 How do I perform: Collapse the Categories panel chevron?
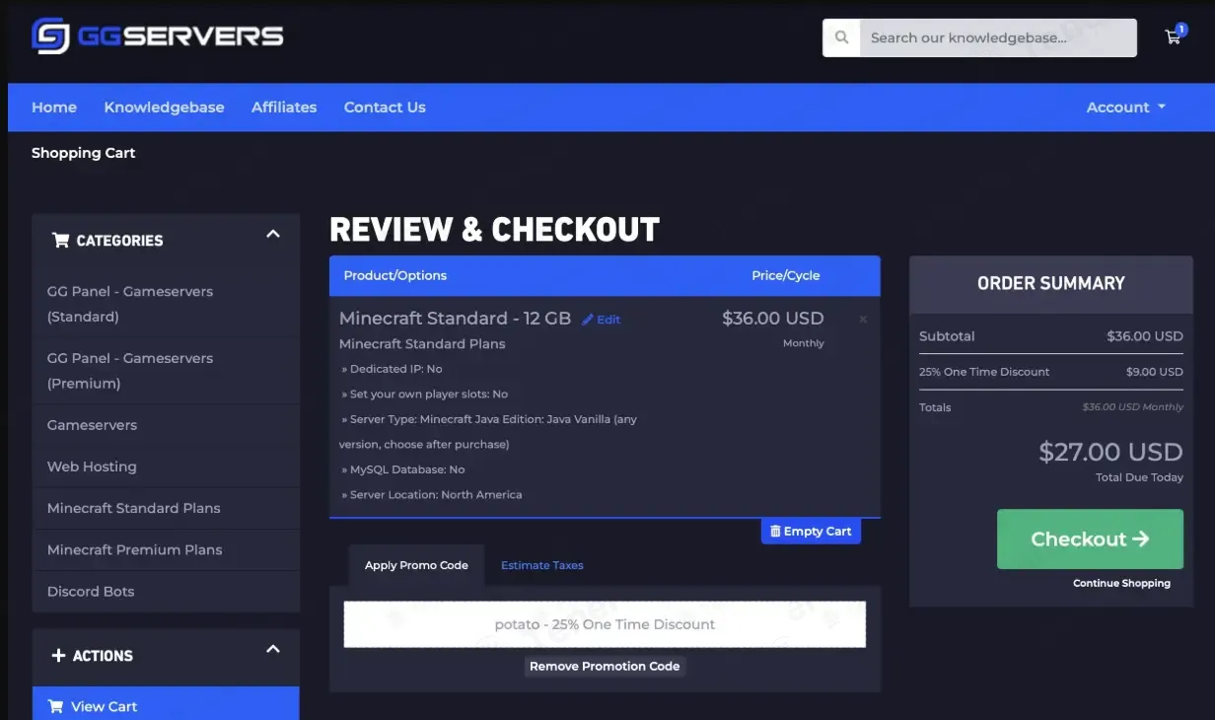[273, 235]
